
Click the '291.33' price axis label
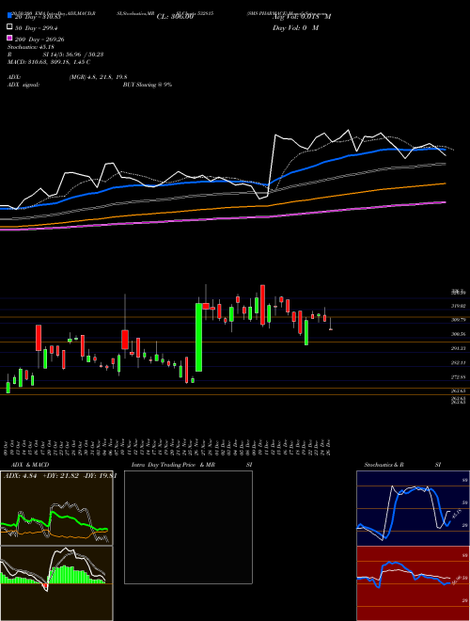(x=458, y=348)
